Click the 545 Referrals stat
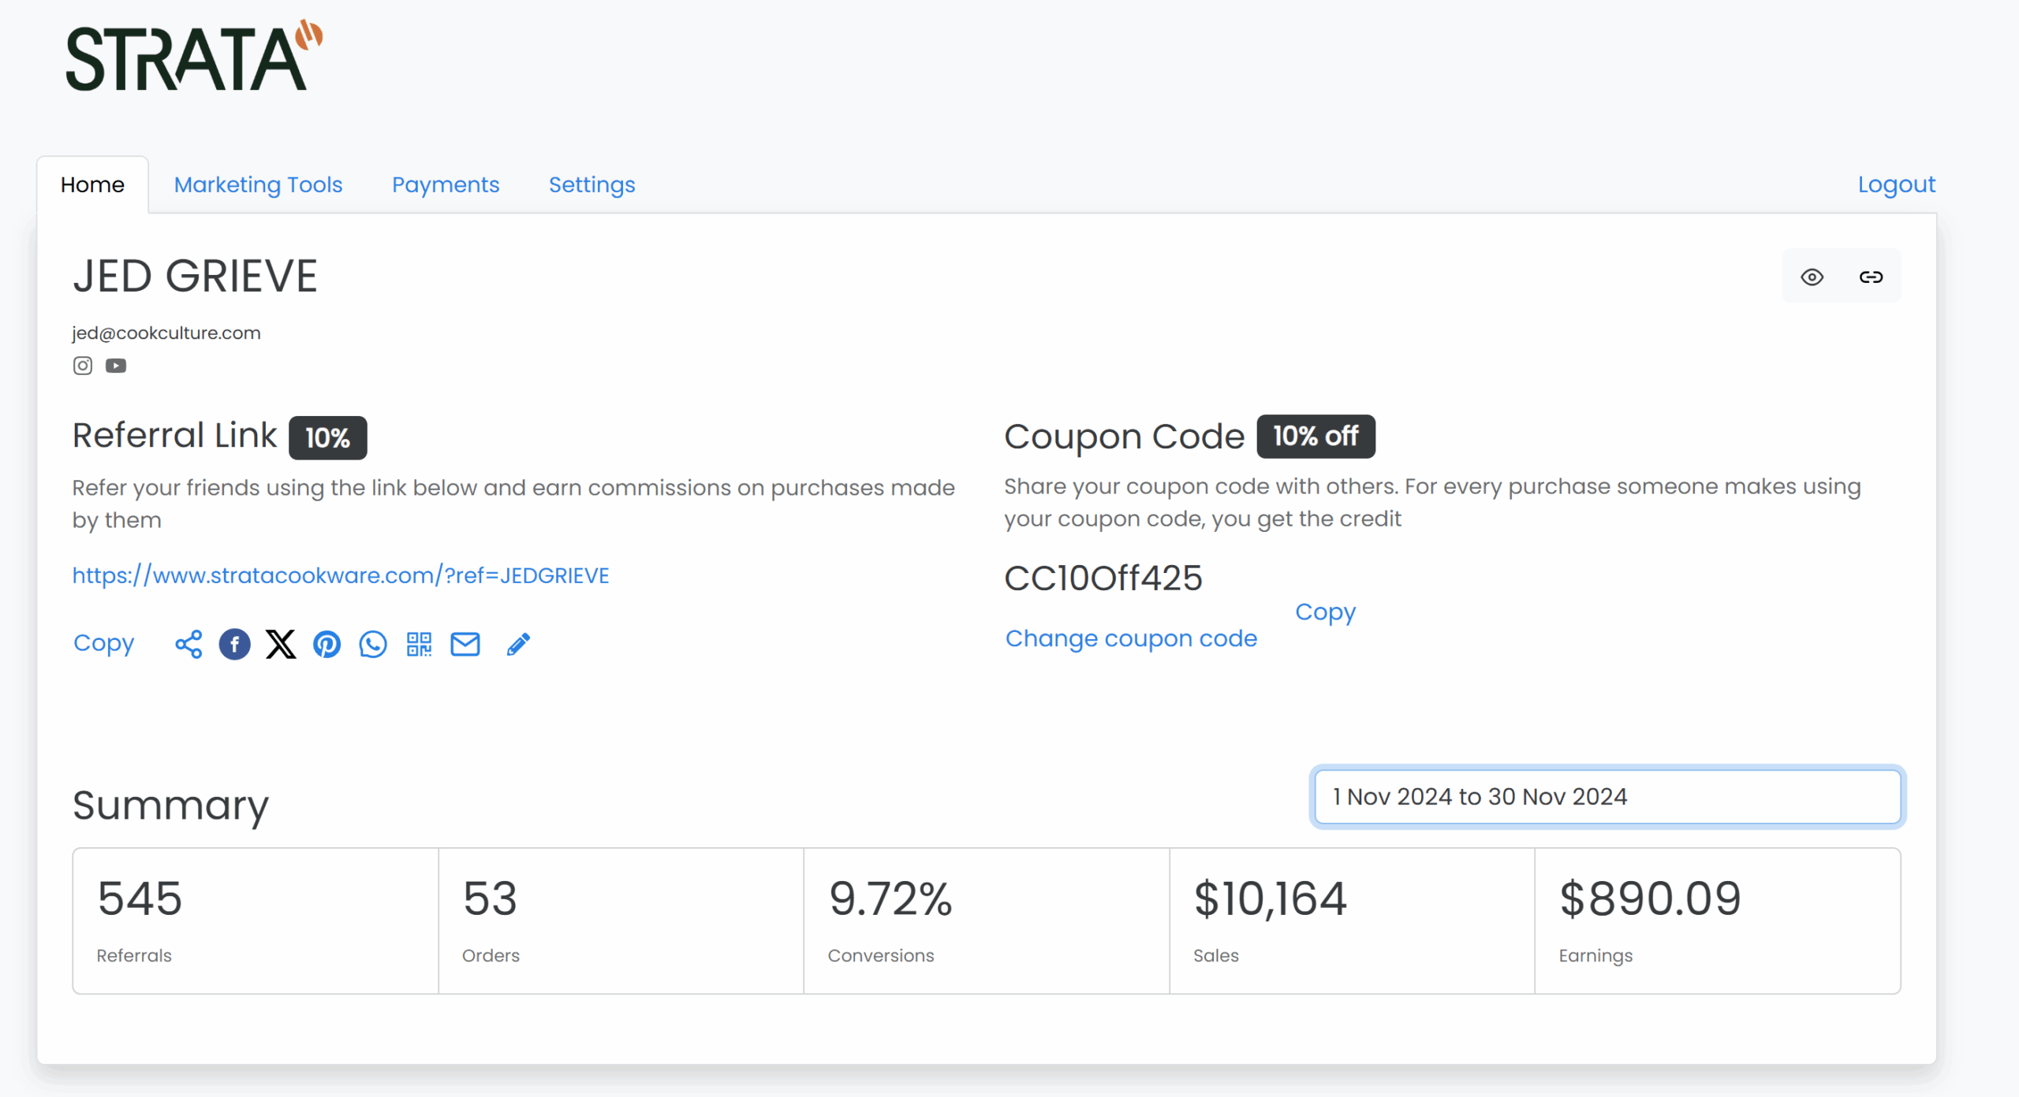The height and width of the screenshot is (1097, 2019). click(256, 920)
